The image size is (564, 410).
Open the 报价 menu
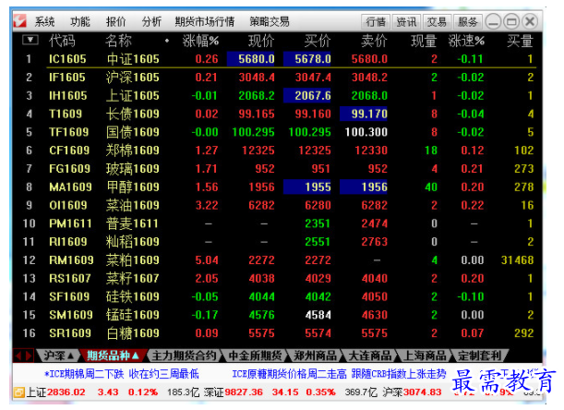click(x=115, y=22)
